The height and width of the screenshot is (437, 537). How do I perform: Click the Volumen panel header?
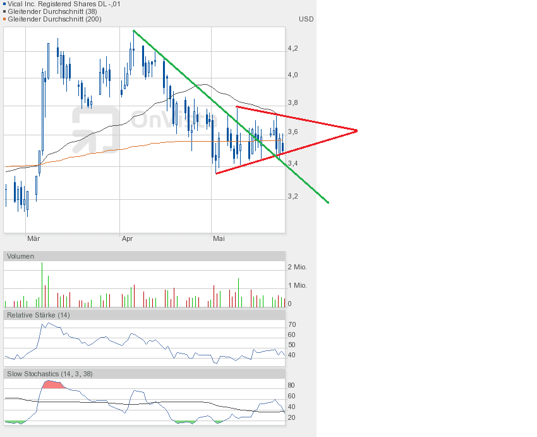[144, 256]
